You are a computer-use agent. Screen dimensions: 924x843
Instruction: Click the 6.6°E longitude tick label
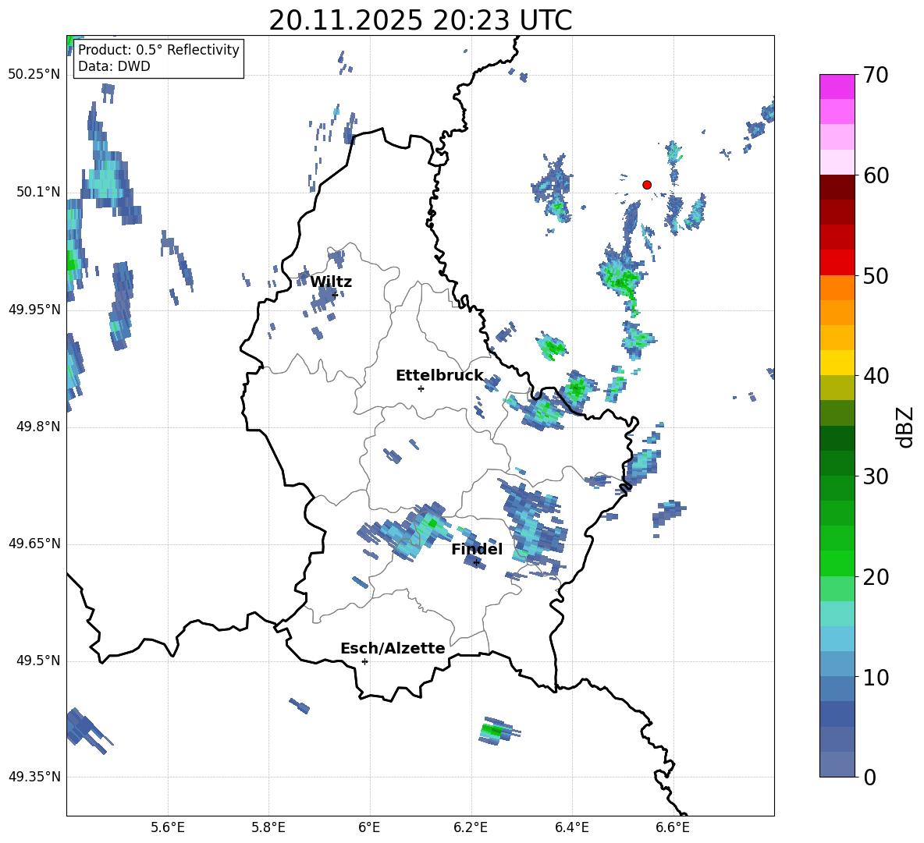click(672, 827)
